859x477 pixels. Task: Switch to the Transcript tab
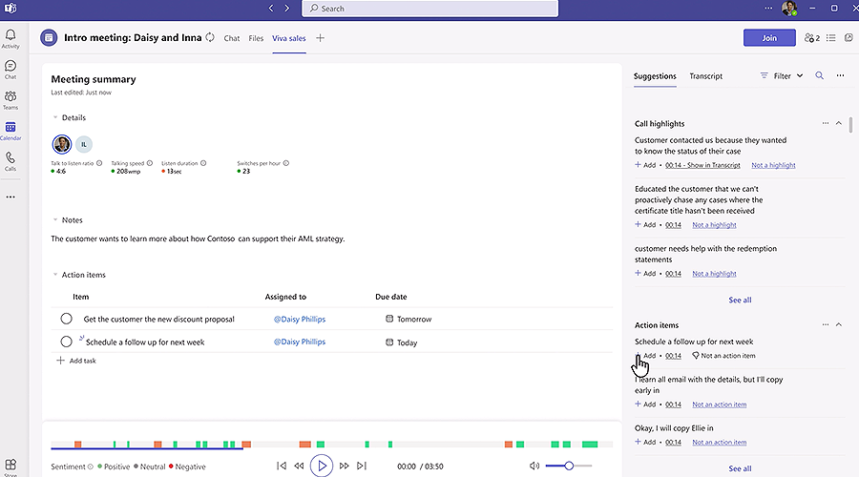[x=705, y=76]
